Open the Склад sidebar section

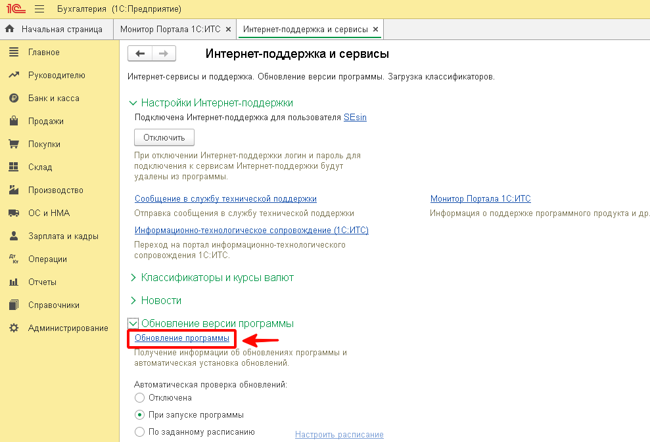click(x=40, y=167)
